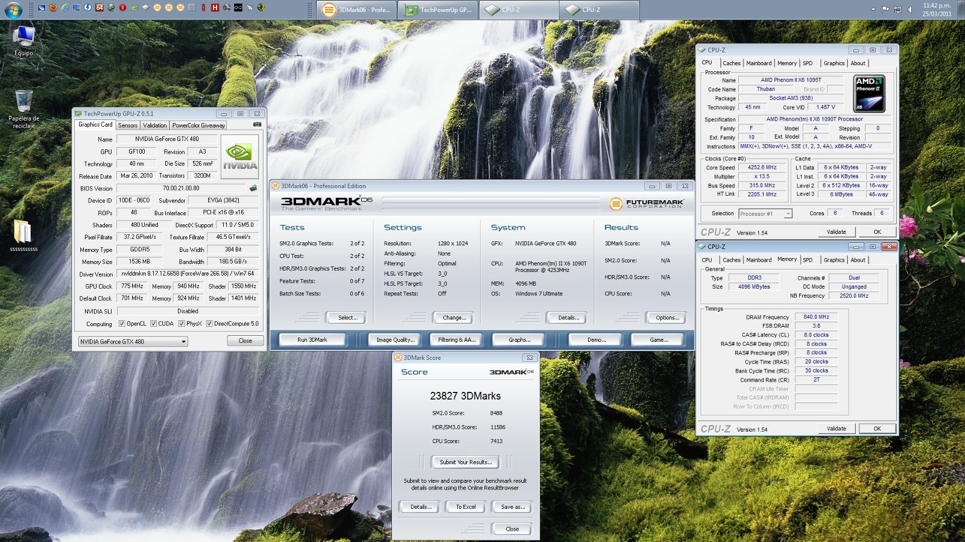Open SPD tab in CPU-Z timings window
The width and height of the screenshot is (965, 542).
point(808,260)
